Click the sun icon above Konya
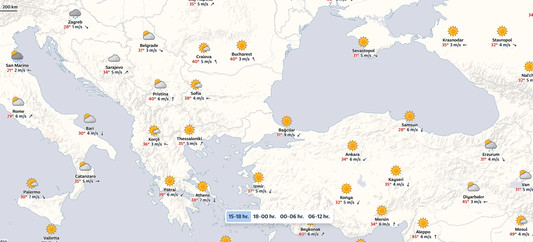 pos(346,189)
